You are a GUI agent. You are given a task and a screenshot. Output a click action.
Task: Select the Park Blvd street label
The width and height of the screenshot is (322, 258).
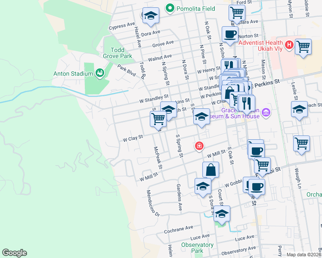(127, 71)
